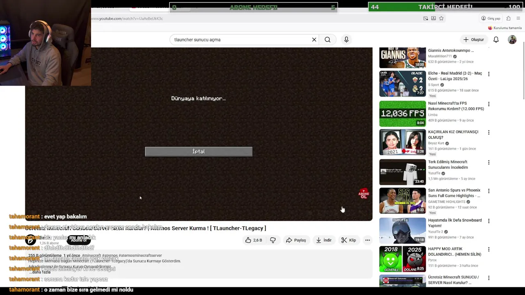
Task: Dislike the video with the thumbs-down
Action: [x=273, y=240]
